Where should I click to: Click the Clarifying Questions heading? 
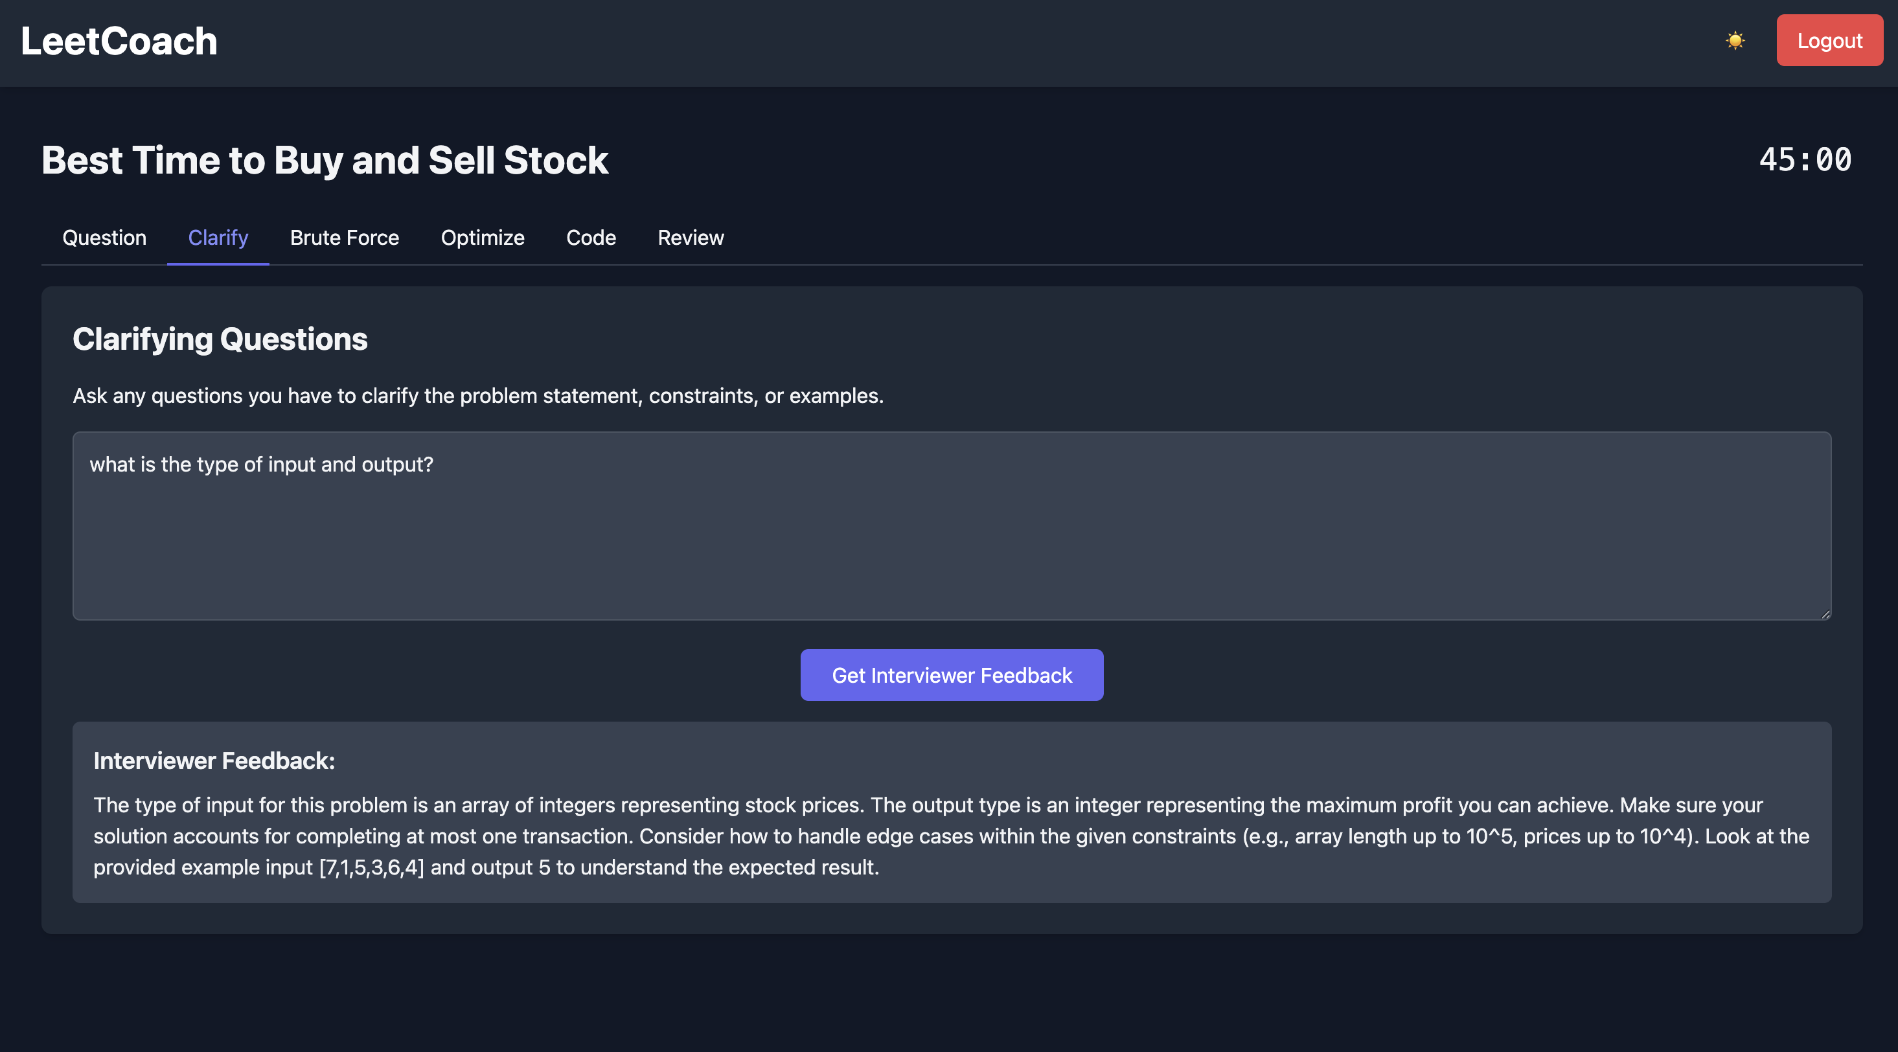220,339
